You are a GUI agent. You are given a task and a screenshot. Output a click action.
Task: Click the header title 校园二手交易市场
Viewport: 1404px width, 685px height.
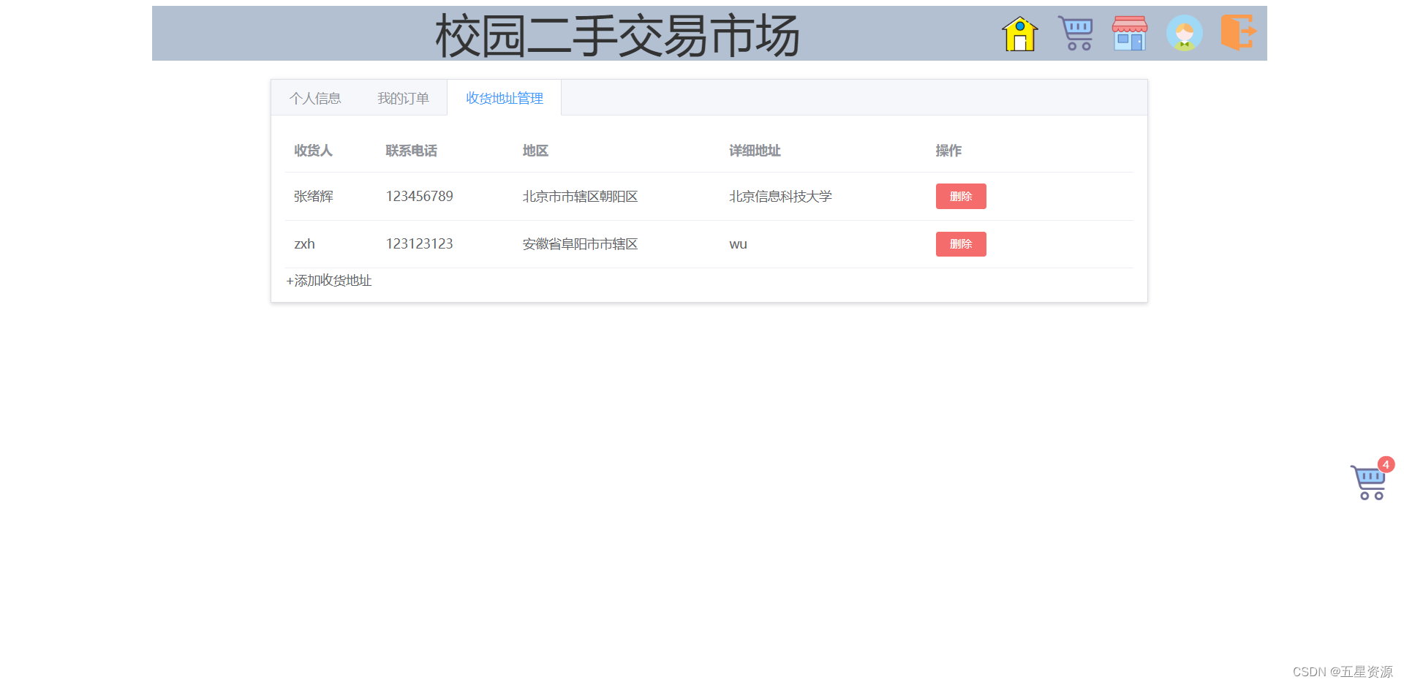point(618,33)
